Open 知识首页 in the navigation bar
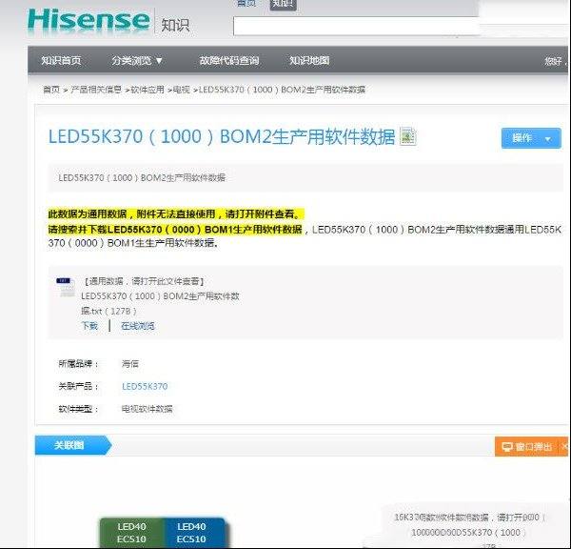 [61, 61]
